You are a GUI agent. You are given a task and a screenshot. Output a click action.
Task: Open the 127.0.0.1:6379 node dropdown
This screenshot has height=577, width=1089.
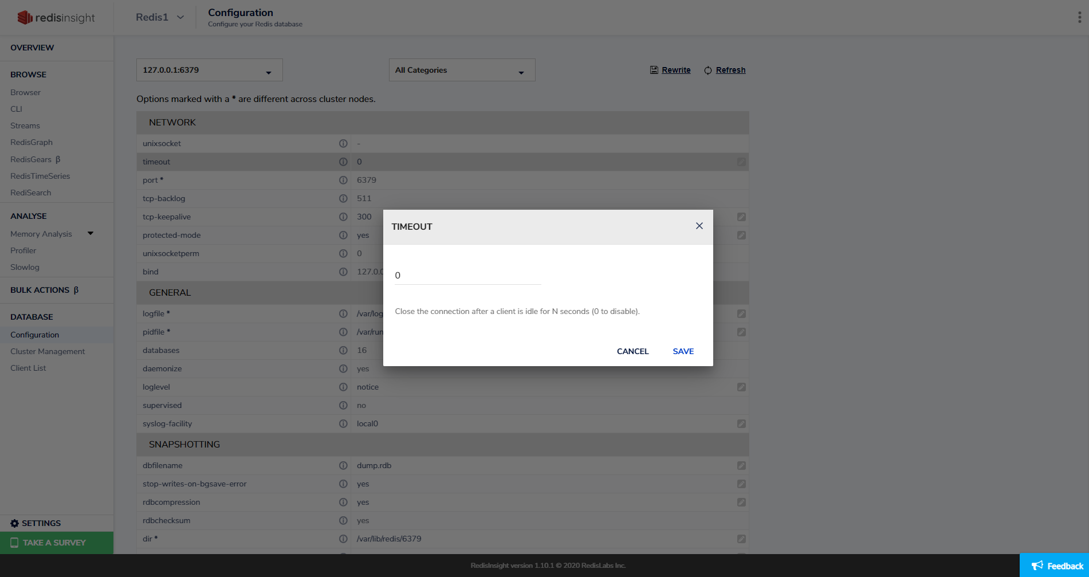point(209,70)
